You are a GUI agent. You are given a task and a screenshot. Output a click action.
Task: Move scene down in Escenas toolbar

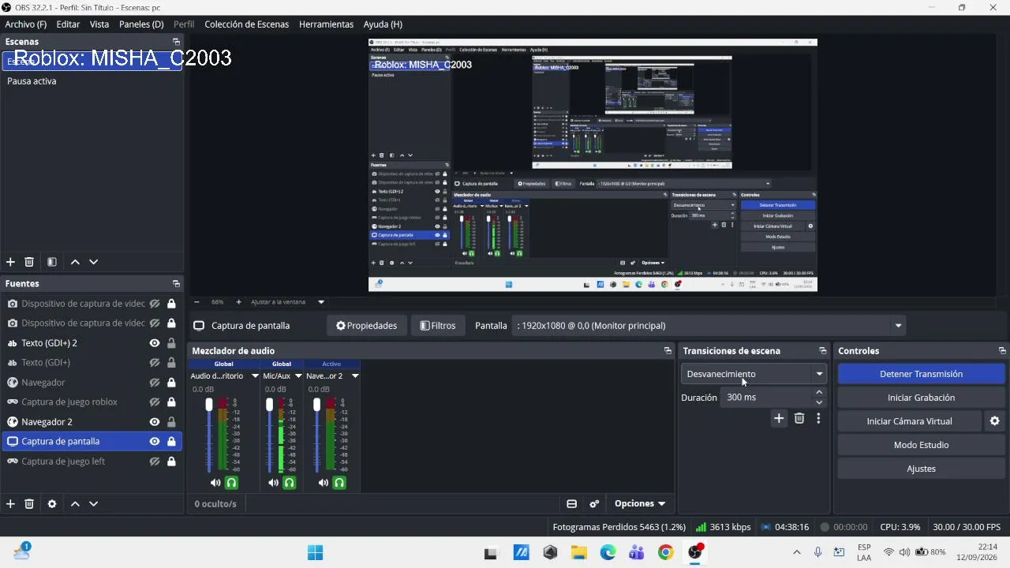93,262
